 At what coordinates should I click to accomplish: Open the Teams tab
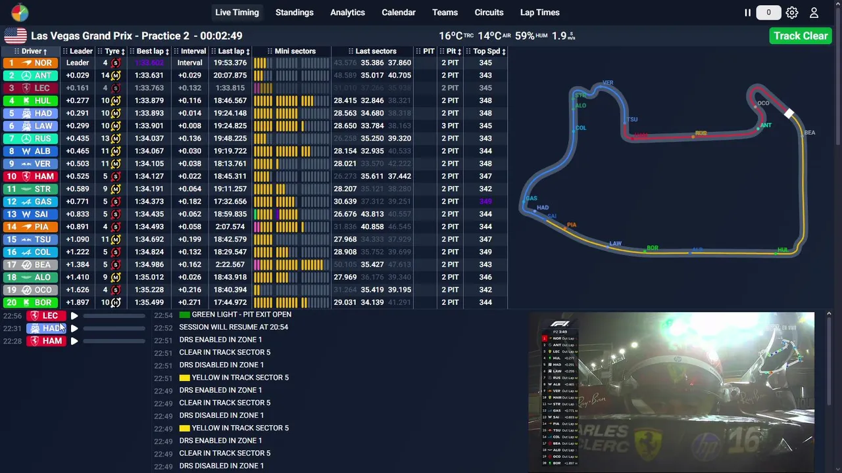(x=445, y=12)
